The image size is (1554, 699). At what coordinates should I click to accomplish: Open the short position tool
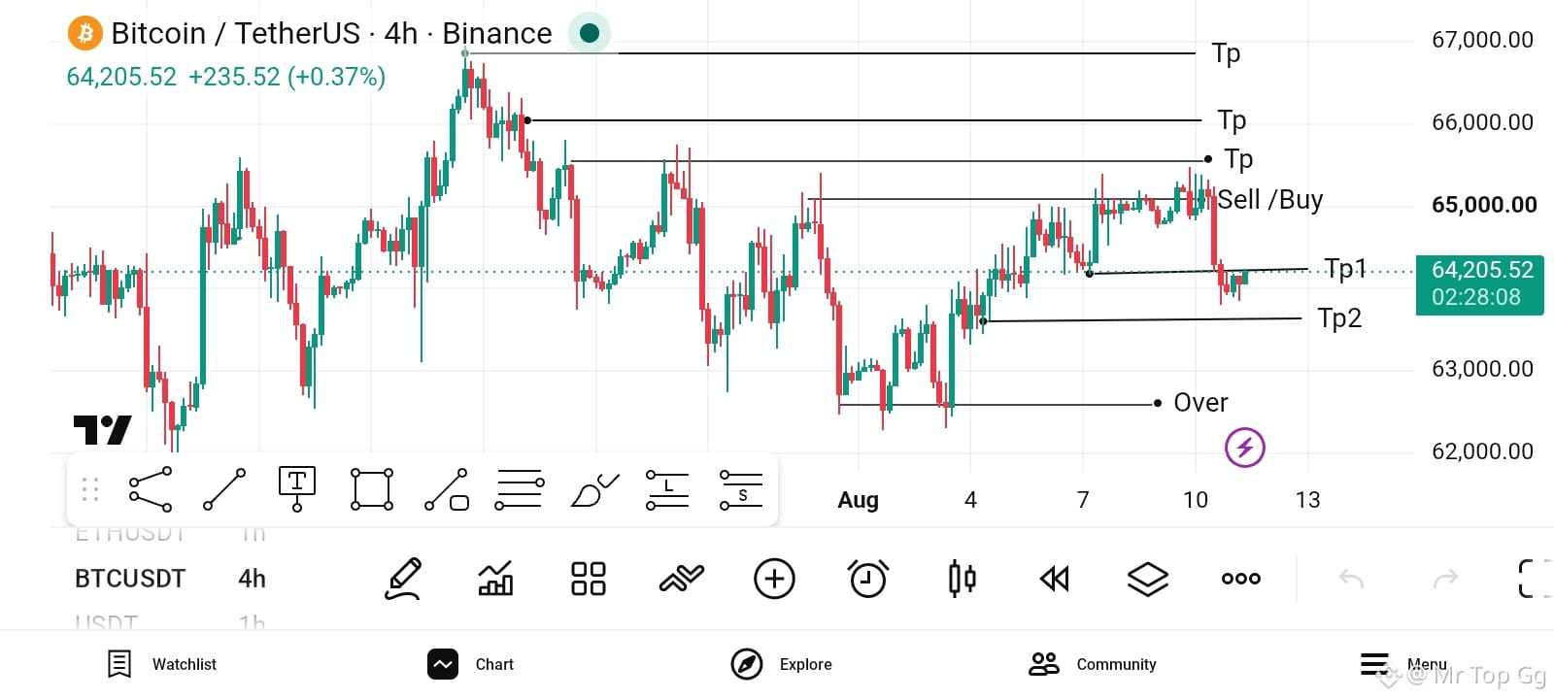click(x=741, y=489)
